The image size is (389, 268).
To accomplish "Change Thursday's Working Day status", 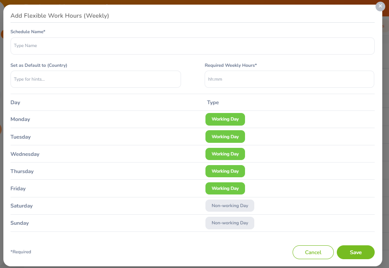I will click(225, 171).
